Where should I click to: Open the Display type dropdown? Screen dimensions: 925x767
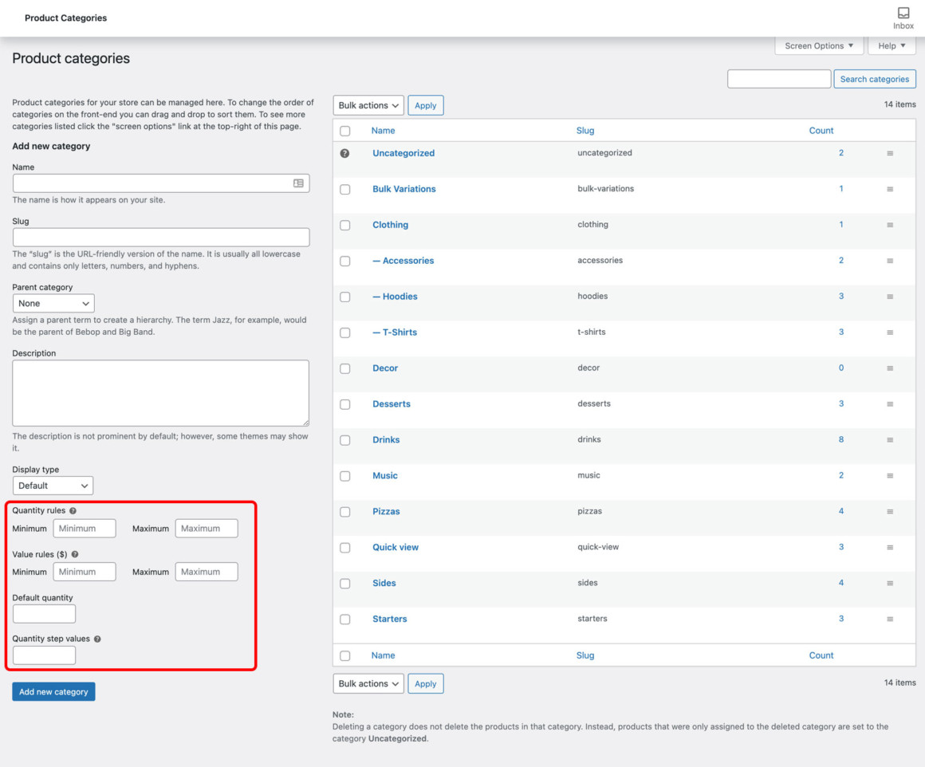(53, 485)
